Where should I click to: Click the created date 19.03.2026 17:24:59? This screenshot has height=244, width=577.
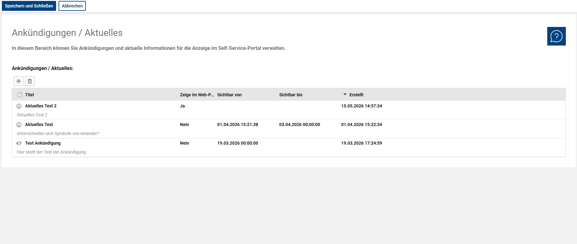tap(362, 143)
